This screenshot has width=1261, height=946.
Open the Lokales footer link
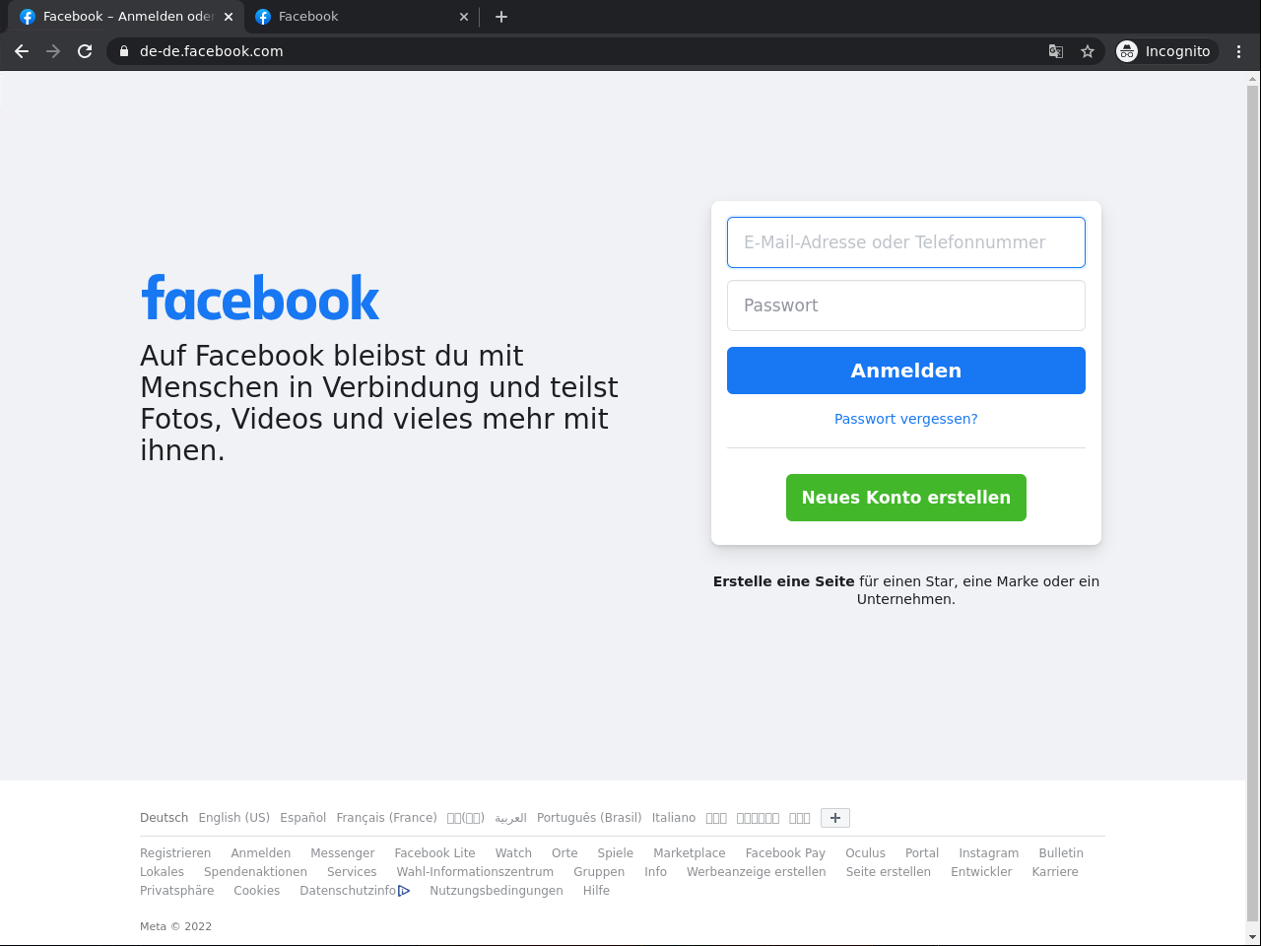click(x=163, y=872)
